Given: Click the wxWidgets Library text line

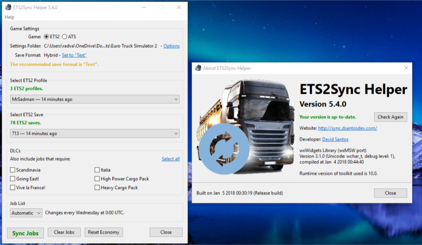Looking at the screenshot, I should [x=333, y=150].
